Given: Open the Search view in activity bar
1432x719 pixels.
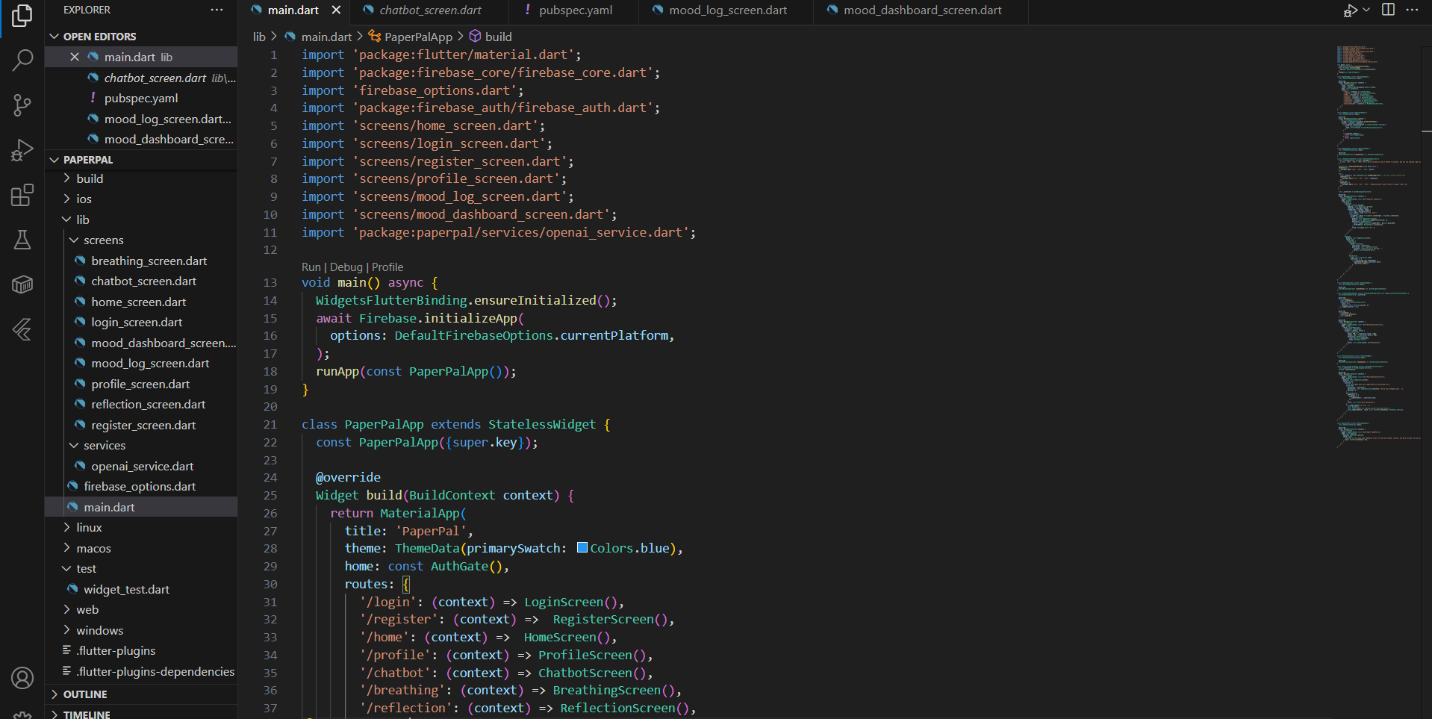Looking at the screenshot, I should [x=22, y=60].
